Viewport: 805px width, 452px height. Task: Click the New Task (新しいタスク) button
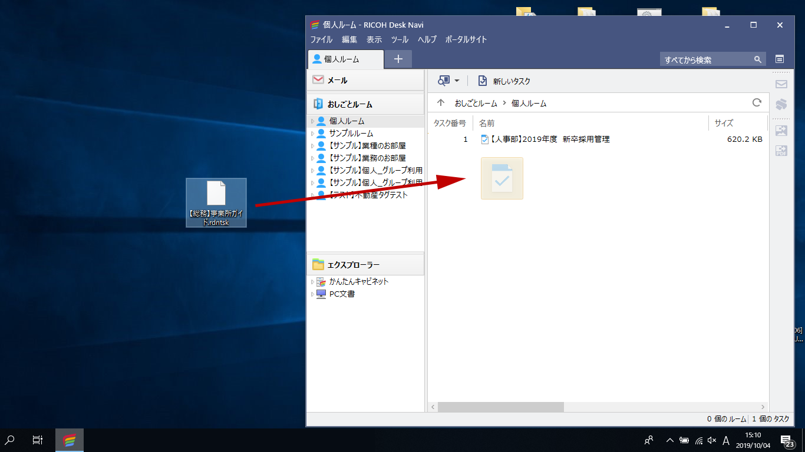click(x=504, y=81)
